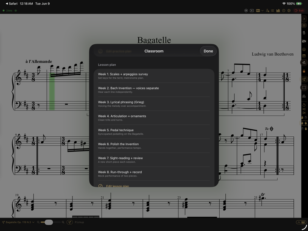Tap the record circle icon in top toolbar

click(x=246, y=11)
